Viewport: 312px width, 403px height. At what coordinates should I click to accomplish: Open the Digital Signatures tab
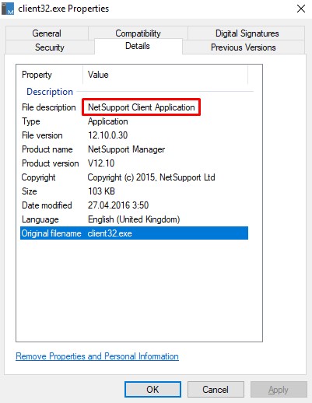coord(247,33)
